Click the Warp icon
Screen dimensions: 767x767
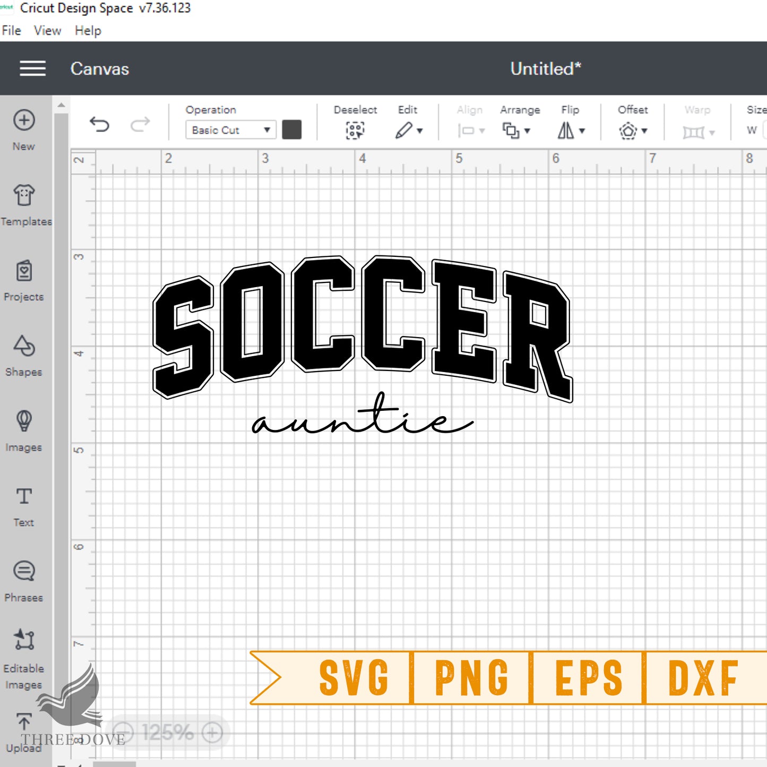tap(693, 132)
